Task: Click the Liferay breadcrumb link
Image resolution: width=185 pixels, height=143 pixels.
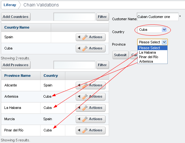Action: coord(10,5)
